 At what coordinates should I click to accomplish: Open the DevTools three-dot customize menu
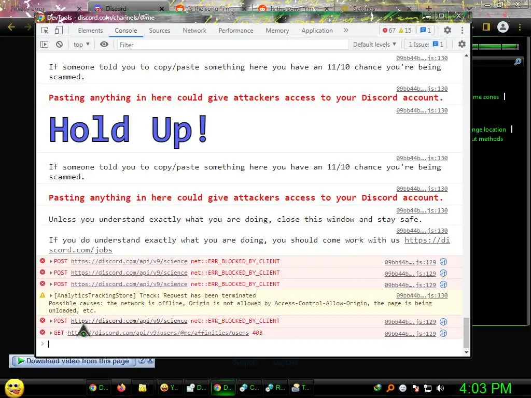(462, 30)
